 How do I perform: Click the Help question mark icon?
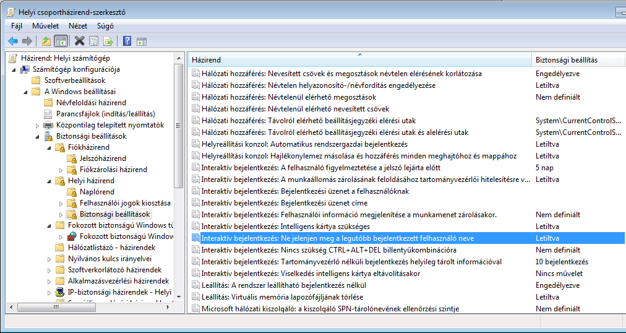pyautogui.click(x=127, y=41)
